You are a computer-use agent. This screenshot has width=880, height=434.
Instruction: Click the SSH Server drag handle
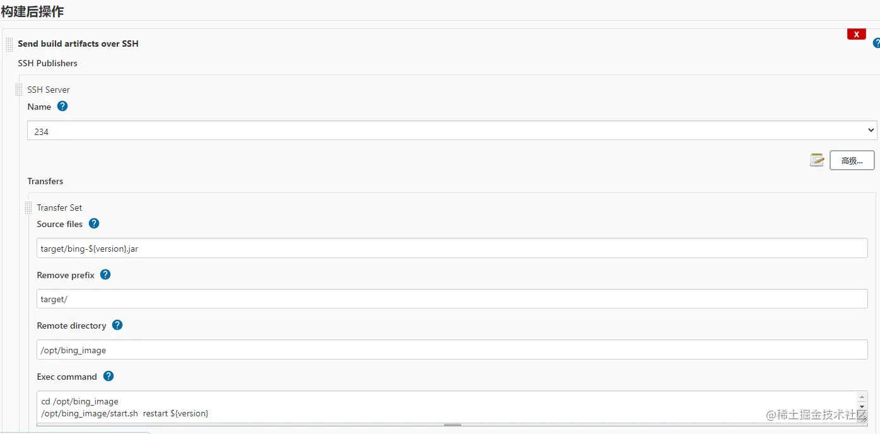(19, 90)
